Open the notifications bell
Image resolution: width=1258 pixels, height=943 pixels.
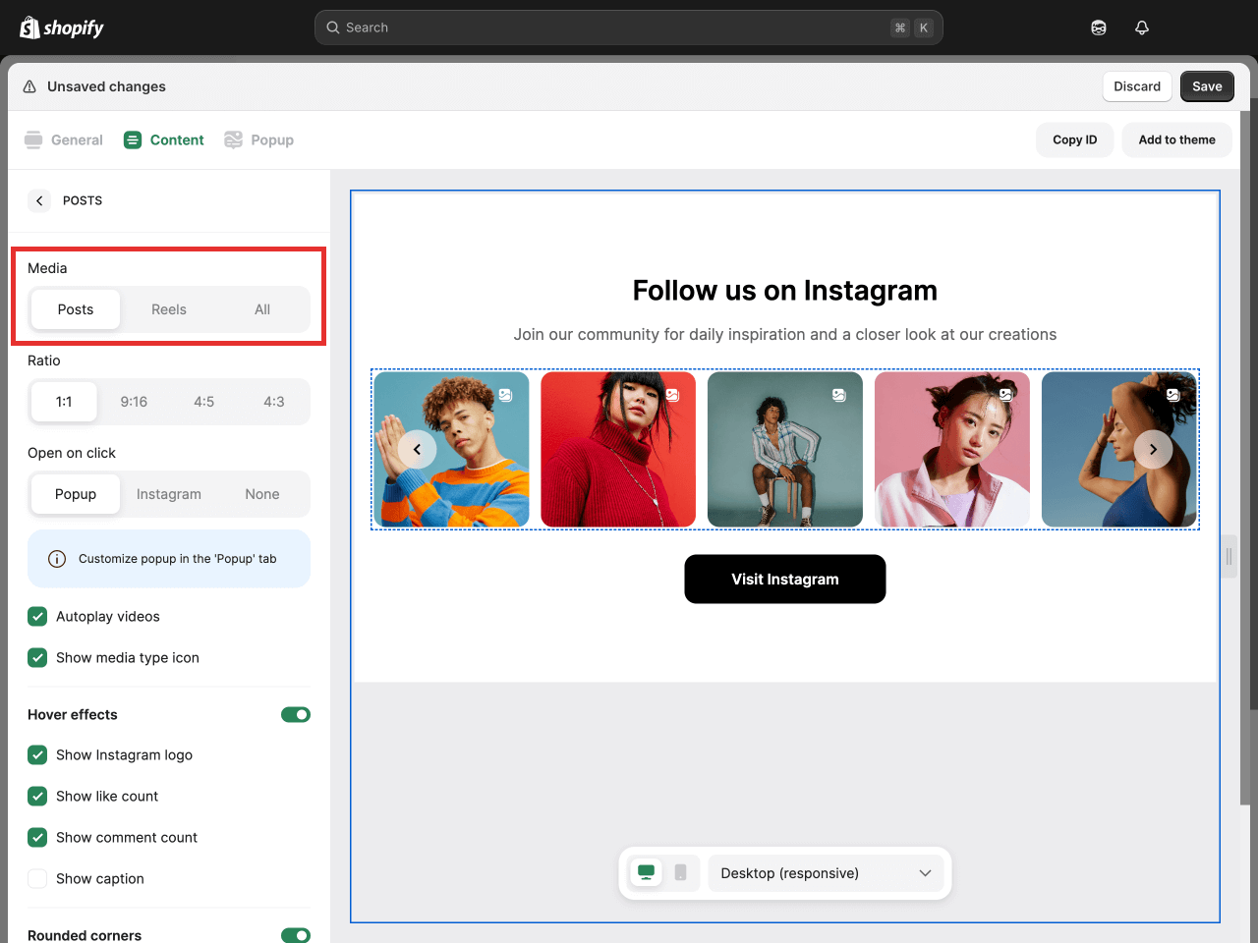(x=1141, y=28)
